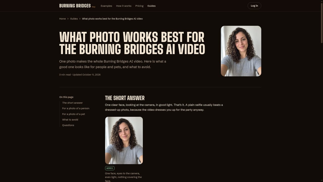Click the Burning Bridges logo

[77, 6]
